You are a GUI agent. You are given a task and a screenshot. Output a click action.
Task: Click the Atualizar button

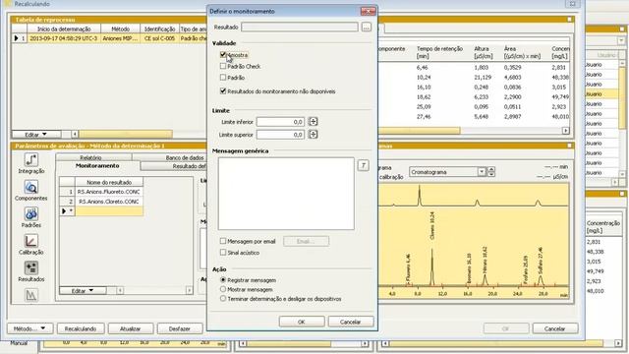(x=131, y=328)
